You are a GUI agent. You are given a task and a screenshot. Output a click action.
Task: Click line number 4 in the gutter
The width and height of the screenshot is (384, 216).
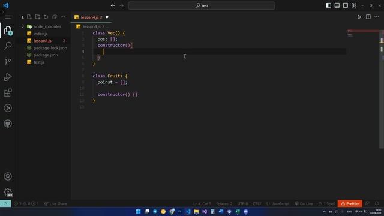[x=83, y=51]
